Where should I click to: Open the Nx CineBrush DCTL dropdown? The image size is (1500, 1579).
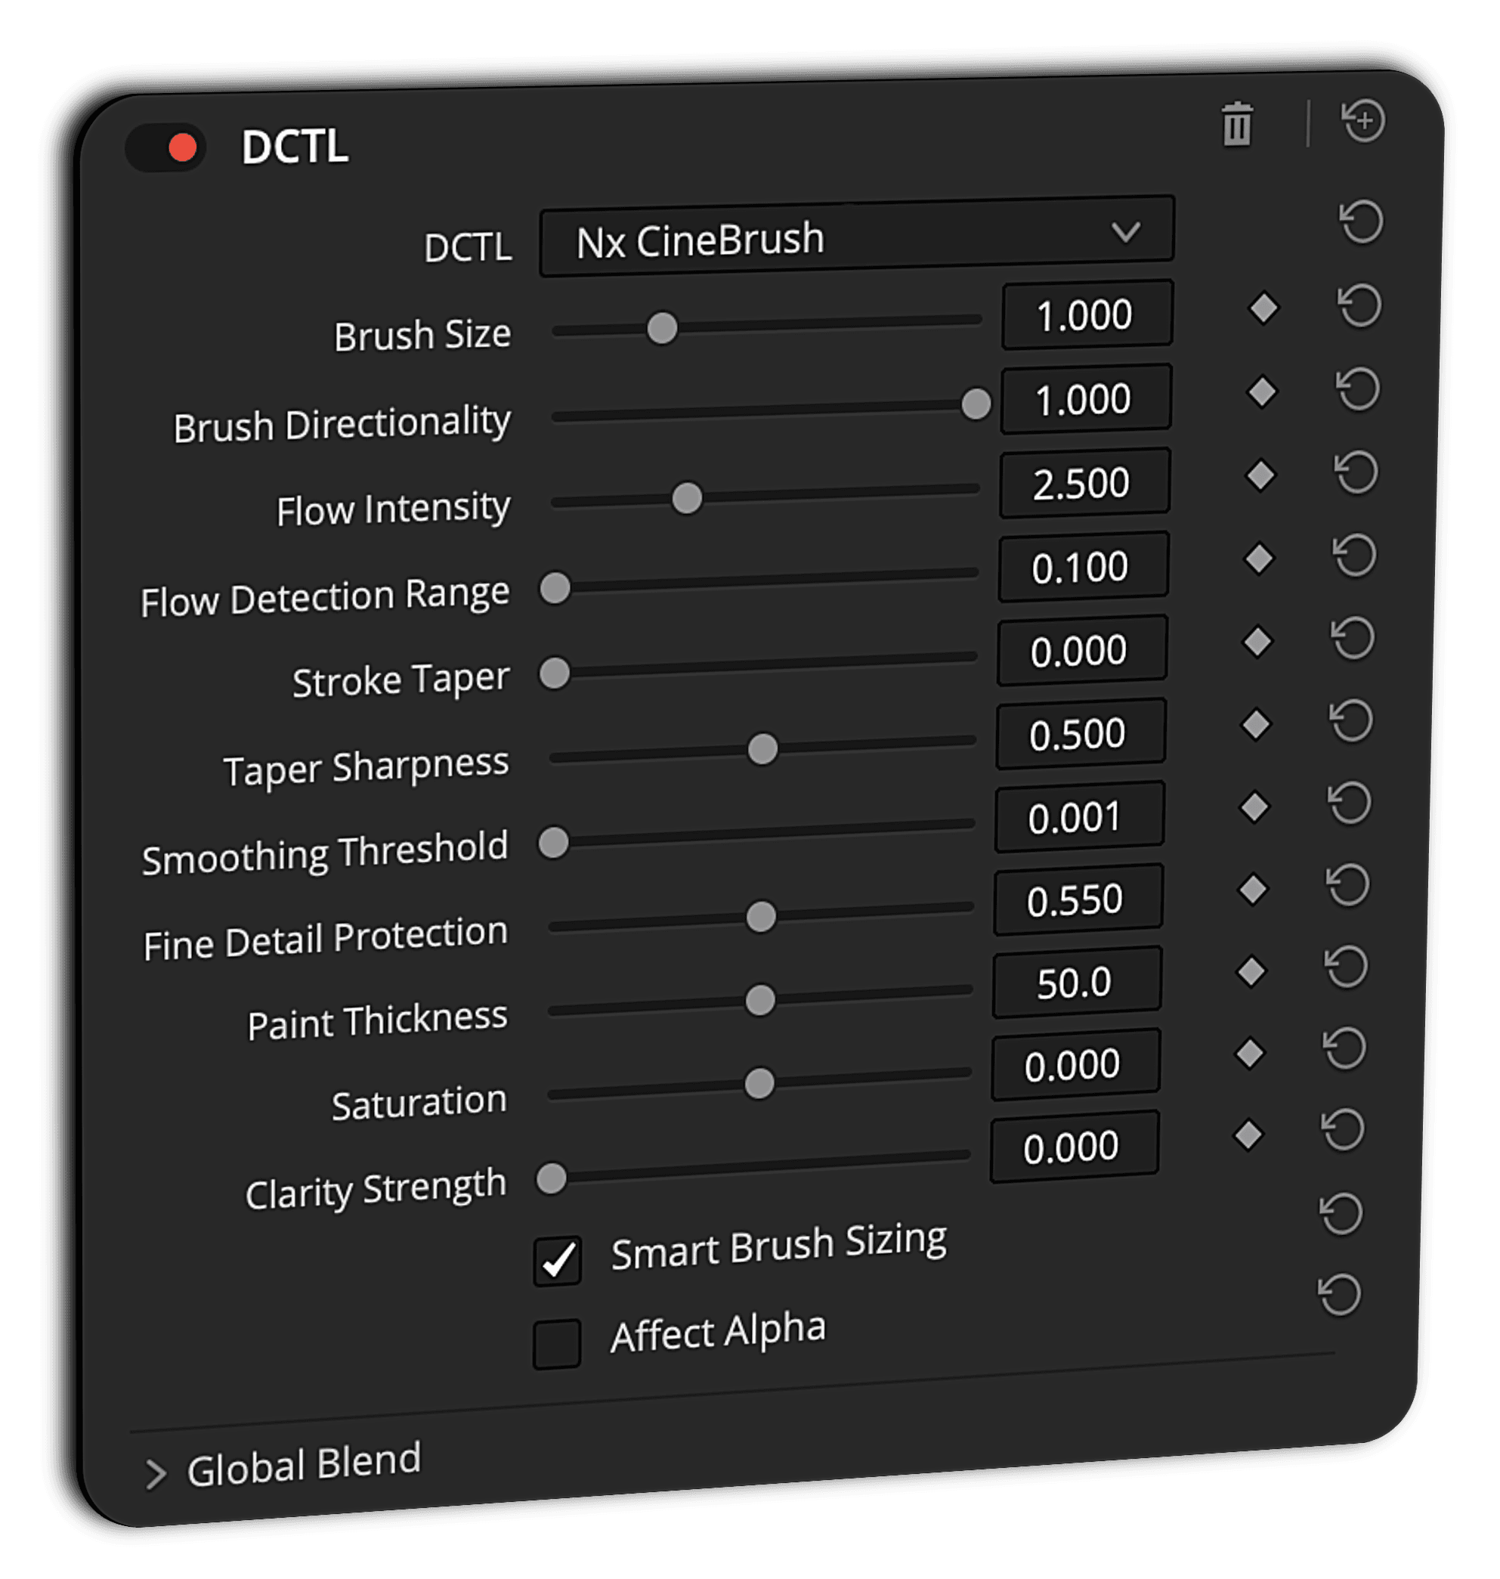tap(856, 237)
